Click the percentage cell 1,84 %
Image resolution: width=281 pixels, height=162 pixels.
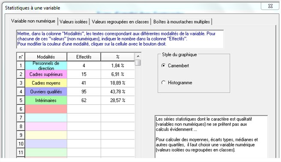(118, 66)
